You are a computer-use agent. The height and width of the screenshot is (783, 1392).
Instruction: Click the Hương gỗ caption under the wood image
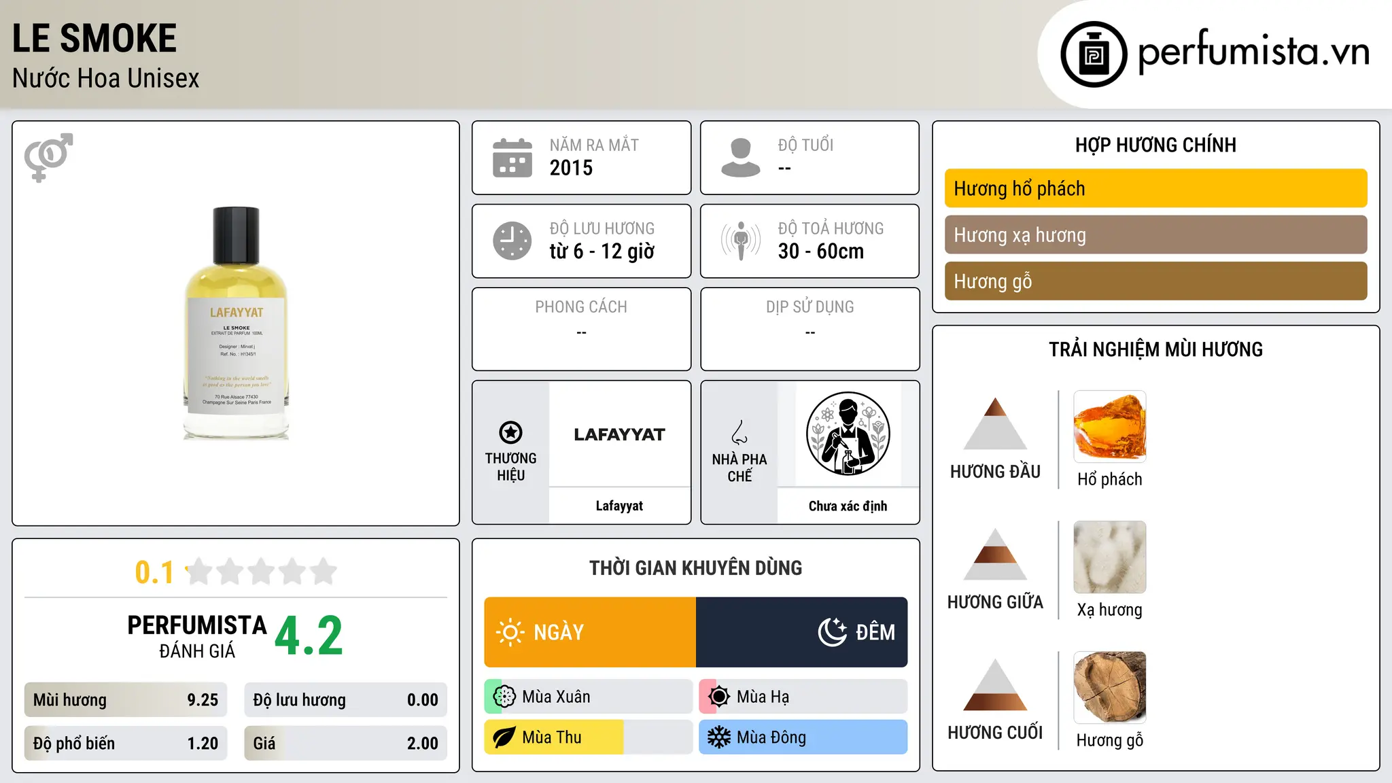point(1109,740)
